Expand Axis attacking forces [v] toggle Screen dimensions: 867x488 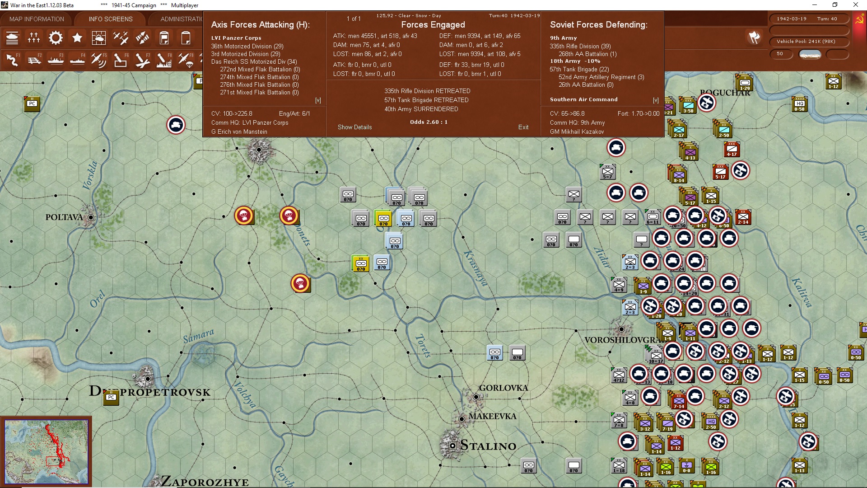coord(318,100)
